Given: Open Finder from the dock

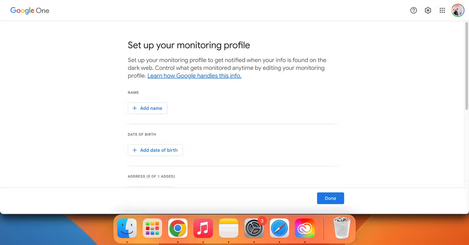Looking at the screenshot, I should [x=127, y=228].
